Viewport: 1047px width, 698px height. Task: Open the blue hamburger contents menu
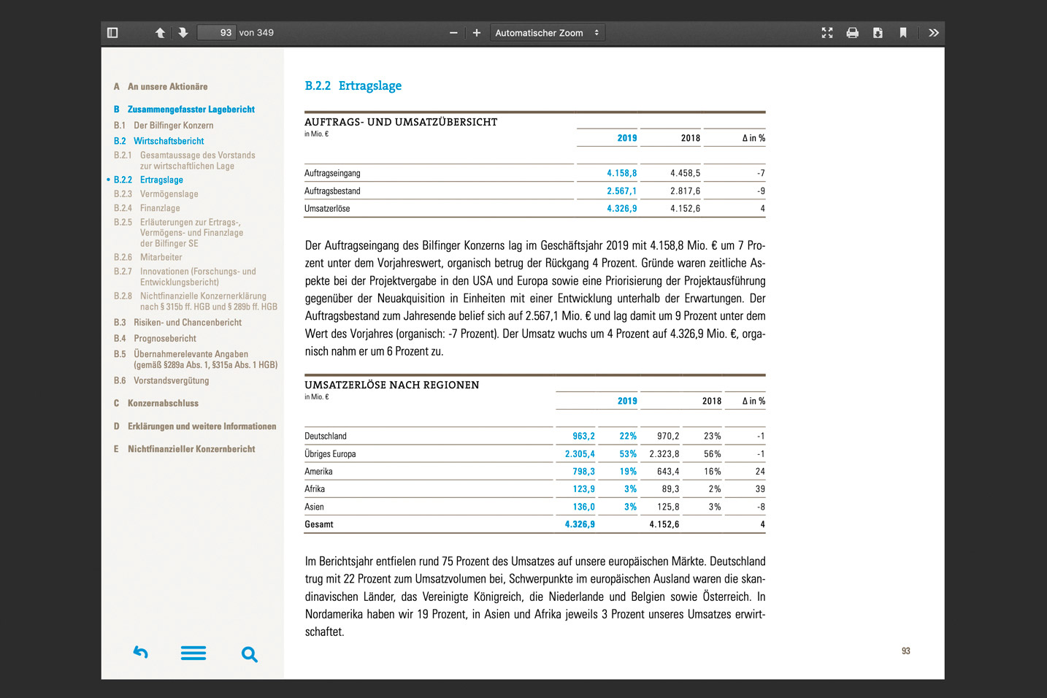tap(193, 653)
